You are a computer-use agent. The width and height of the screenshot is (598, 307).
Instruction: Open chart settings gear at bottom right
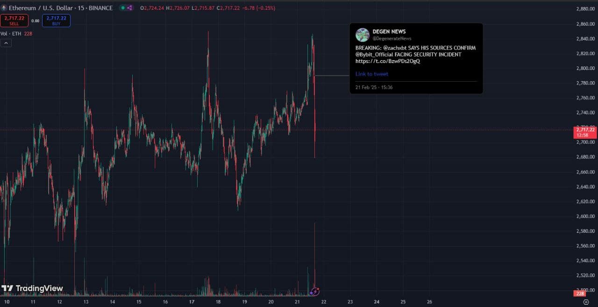(585, 302)
